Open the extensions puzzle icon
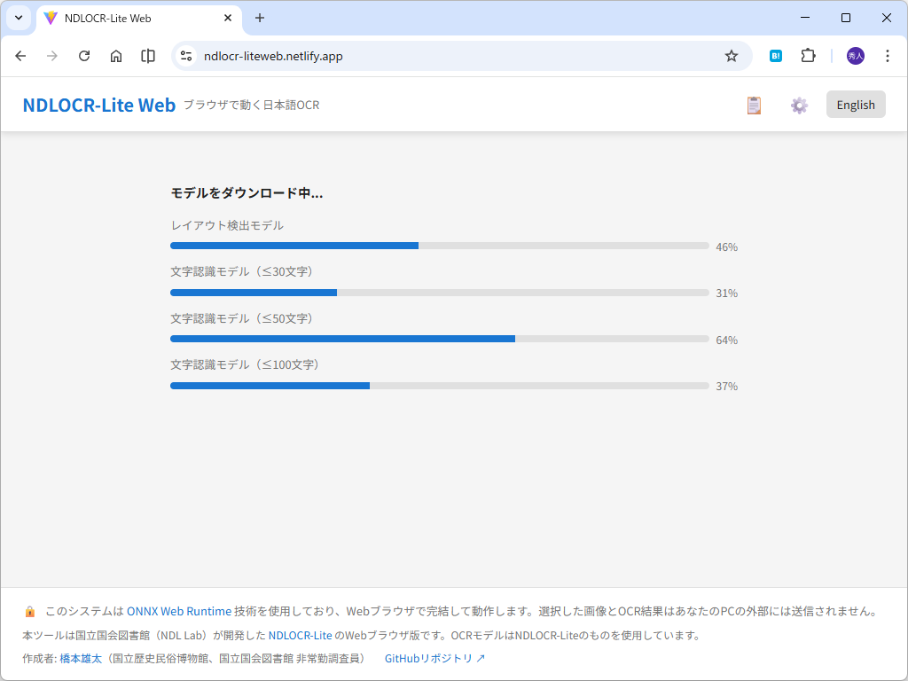Screen dimensions: 908x681 pyautogui.click(x=808, y=55)
